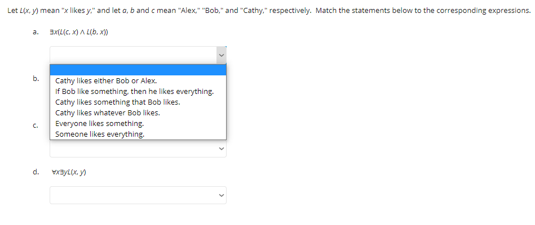Click the chevron arrow of dropdown d
Screen dimensions: 535x225
(222, 195)
